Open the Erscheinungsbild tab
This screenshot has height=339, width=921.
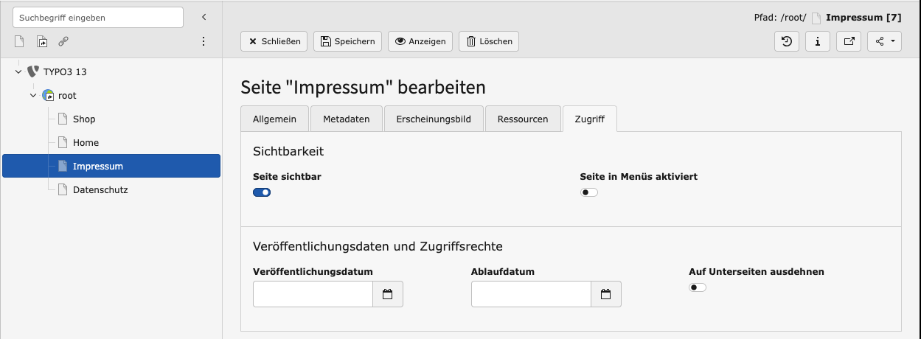pyautogui.click(x=434, y=119)
